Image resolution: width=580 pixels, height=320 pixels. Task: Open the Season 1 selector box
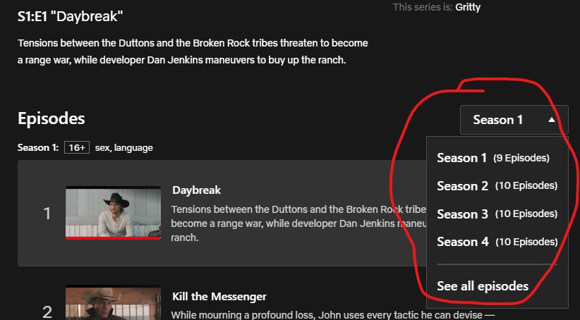514,120
